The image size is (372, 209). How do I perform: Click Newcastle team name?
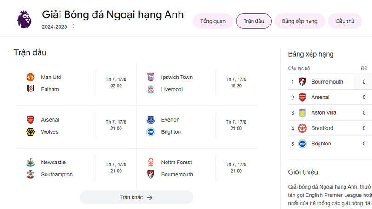click(x=53, y=162)
